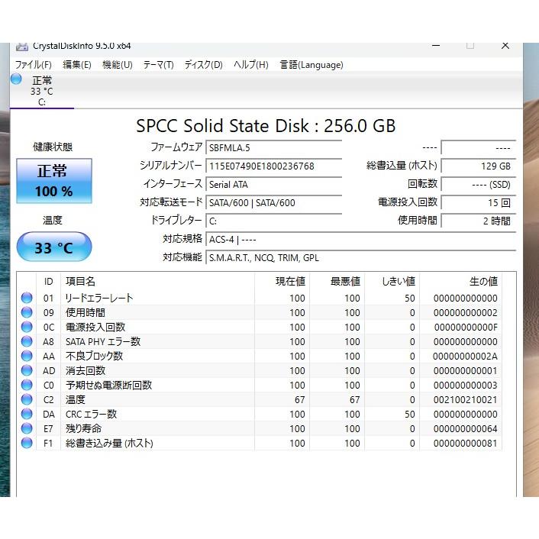The image size is (539, 539).
Task: Click the firmware field SBFMLA.5
Action: pos(273,148)
